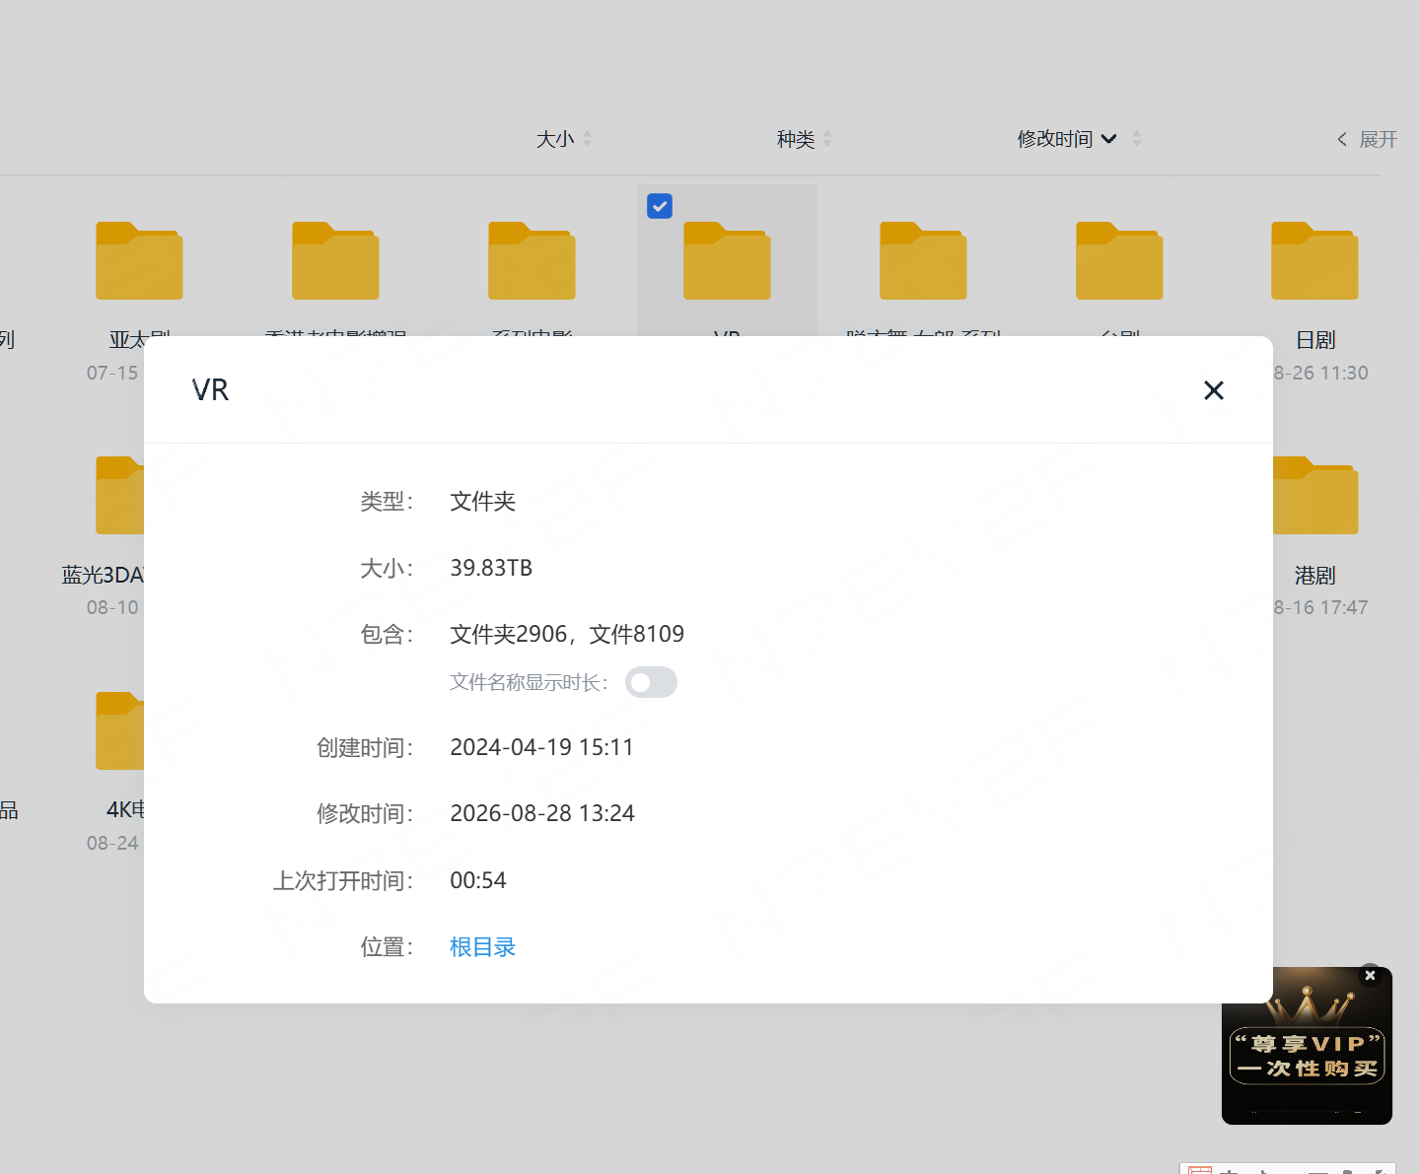Viewport: 1420px width, 1174px height.
Task: Click the 39.83TB size value
Action: pos(491,568)
